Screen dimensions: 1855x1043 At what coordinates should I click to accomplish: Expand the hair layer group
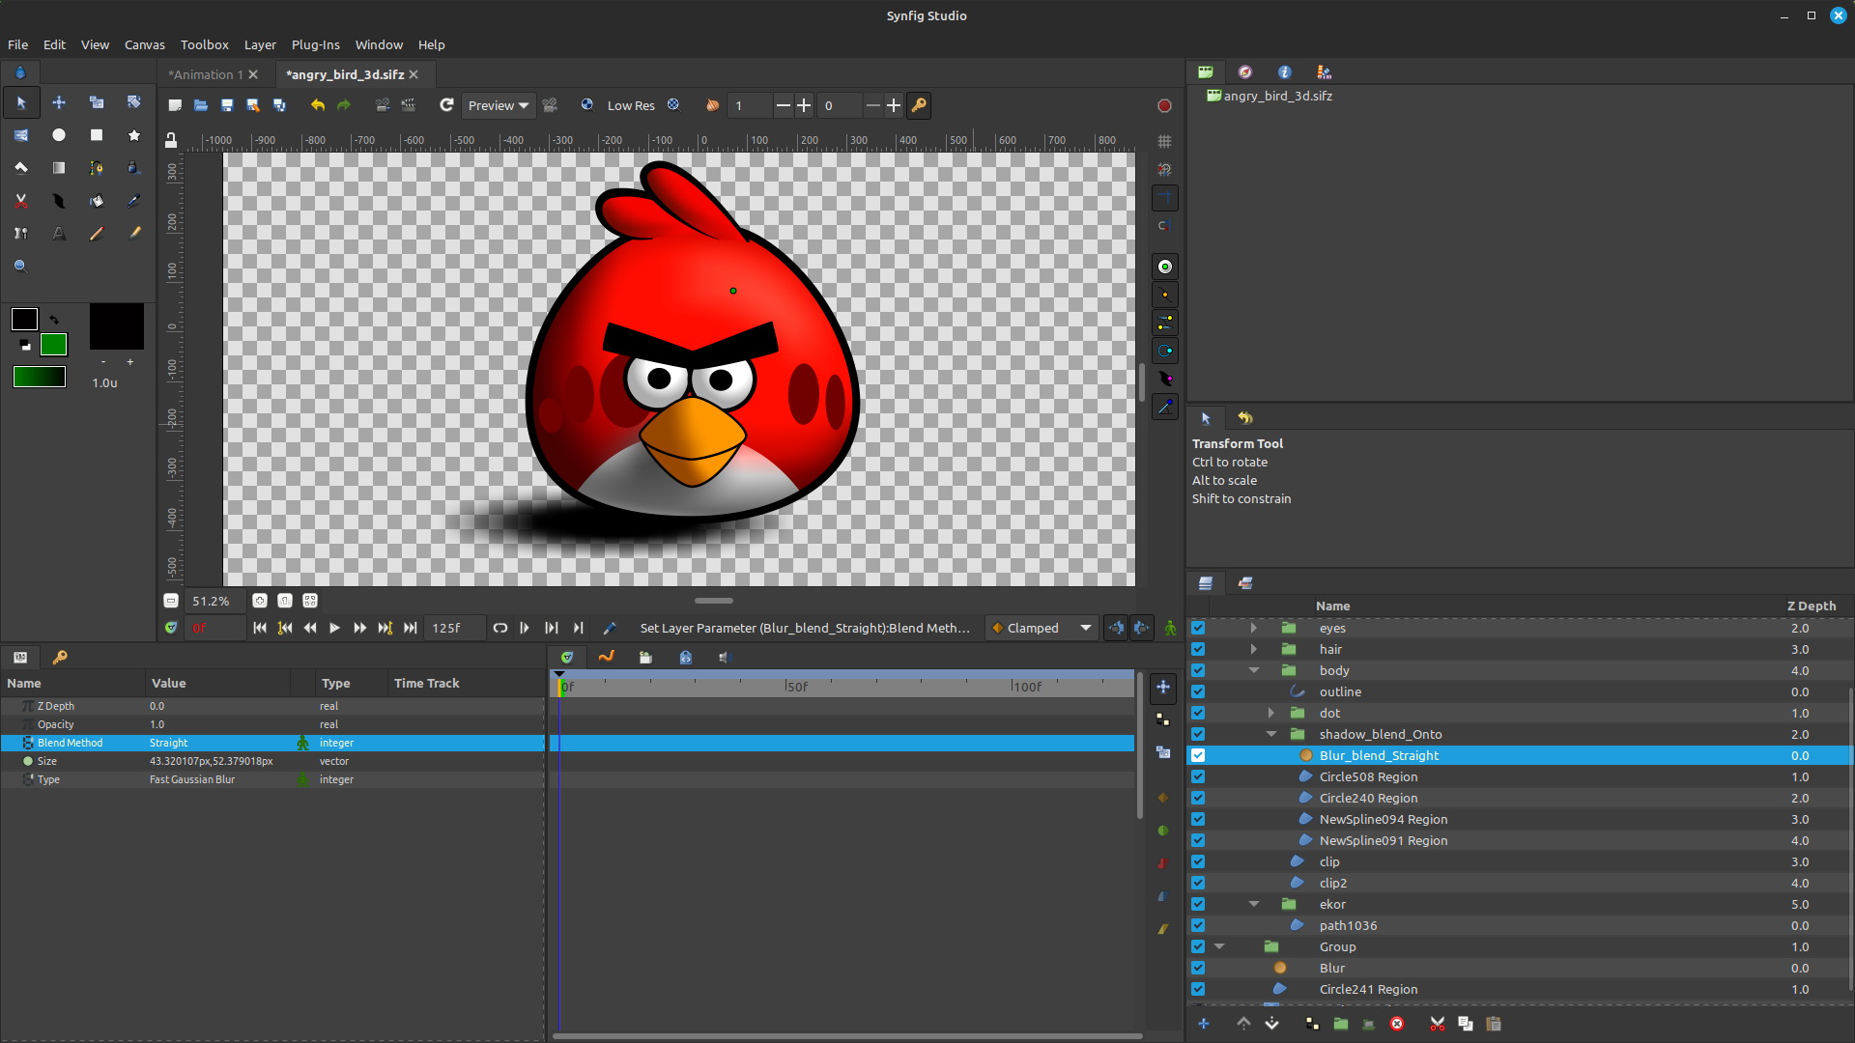click(1254, 649)
